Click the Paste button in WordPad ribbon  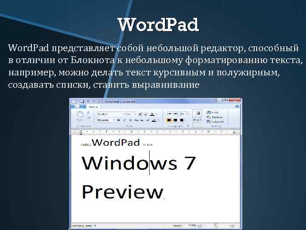[x=80, y=116]
